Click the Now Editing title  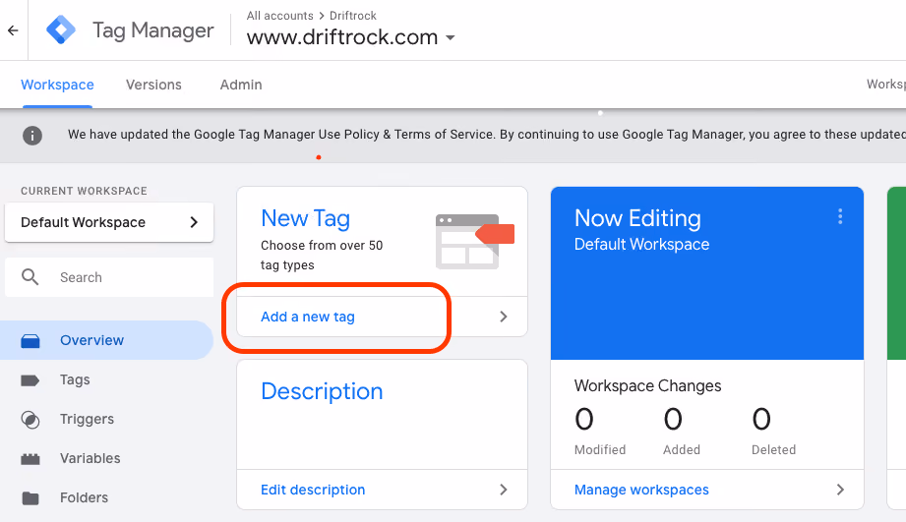tap(637, 218)
